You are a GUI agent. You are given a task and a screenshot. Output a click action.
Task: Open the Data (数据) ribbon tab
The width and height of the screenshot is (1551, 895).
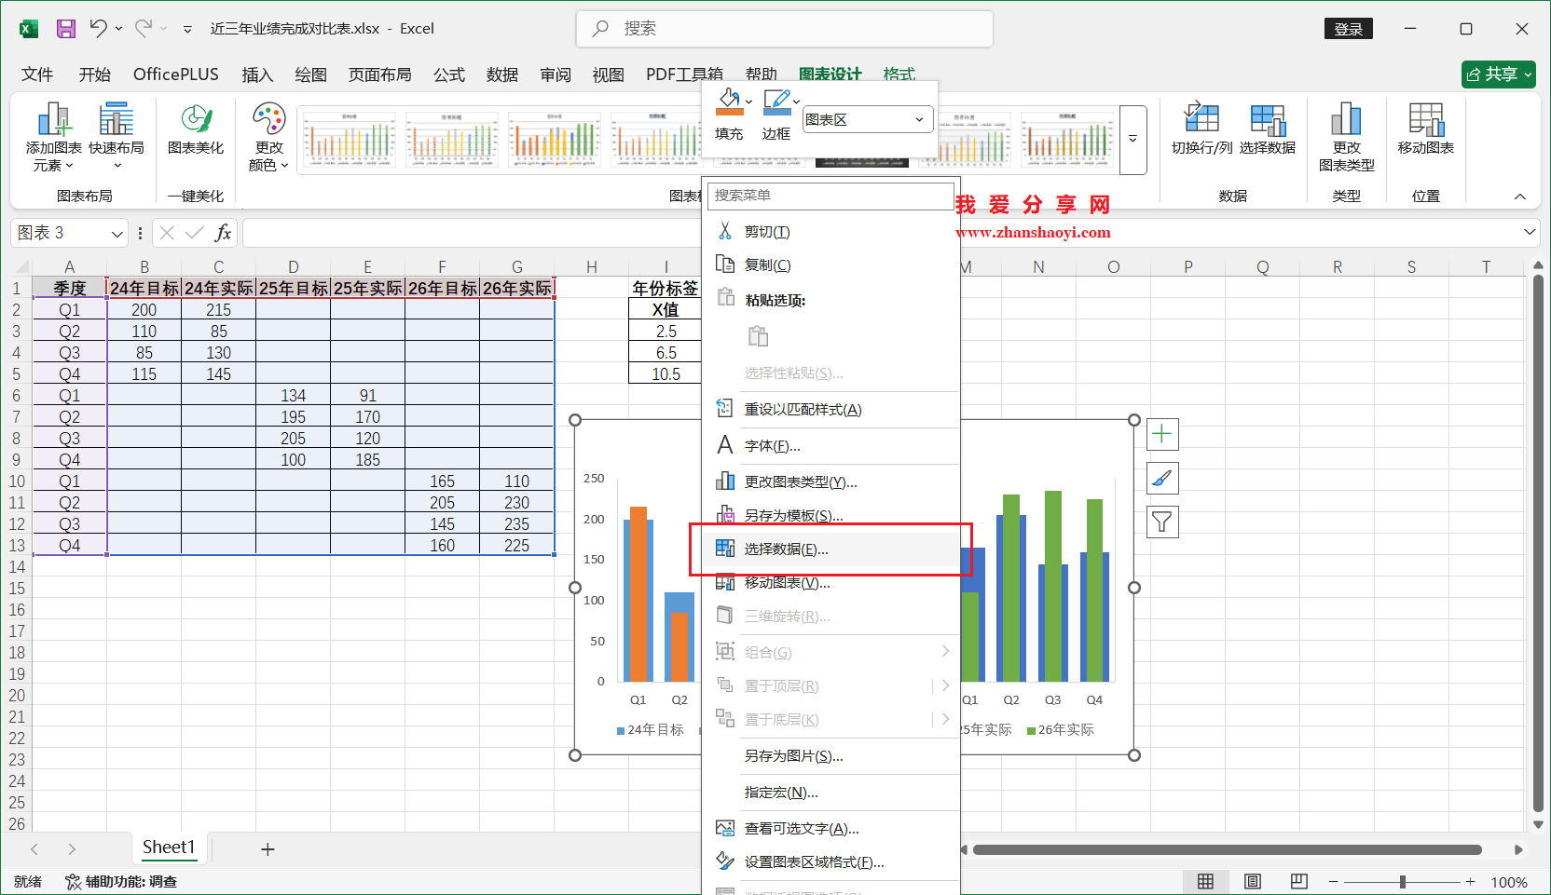coord(501,75)
